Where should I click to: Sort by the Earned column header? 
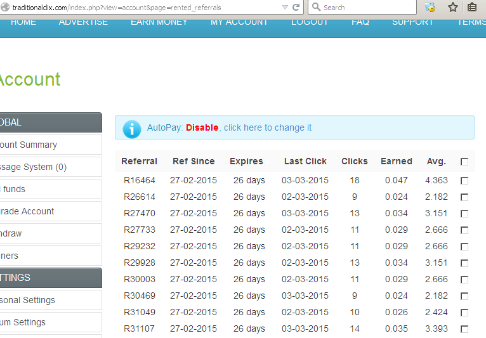click(x=396, y=161)
